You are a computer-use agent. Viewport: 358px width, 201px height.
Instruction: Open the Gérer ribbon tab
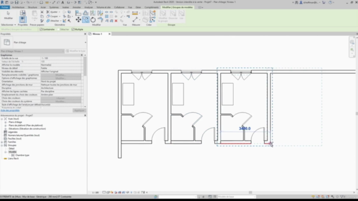[x=138, y=7]
